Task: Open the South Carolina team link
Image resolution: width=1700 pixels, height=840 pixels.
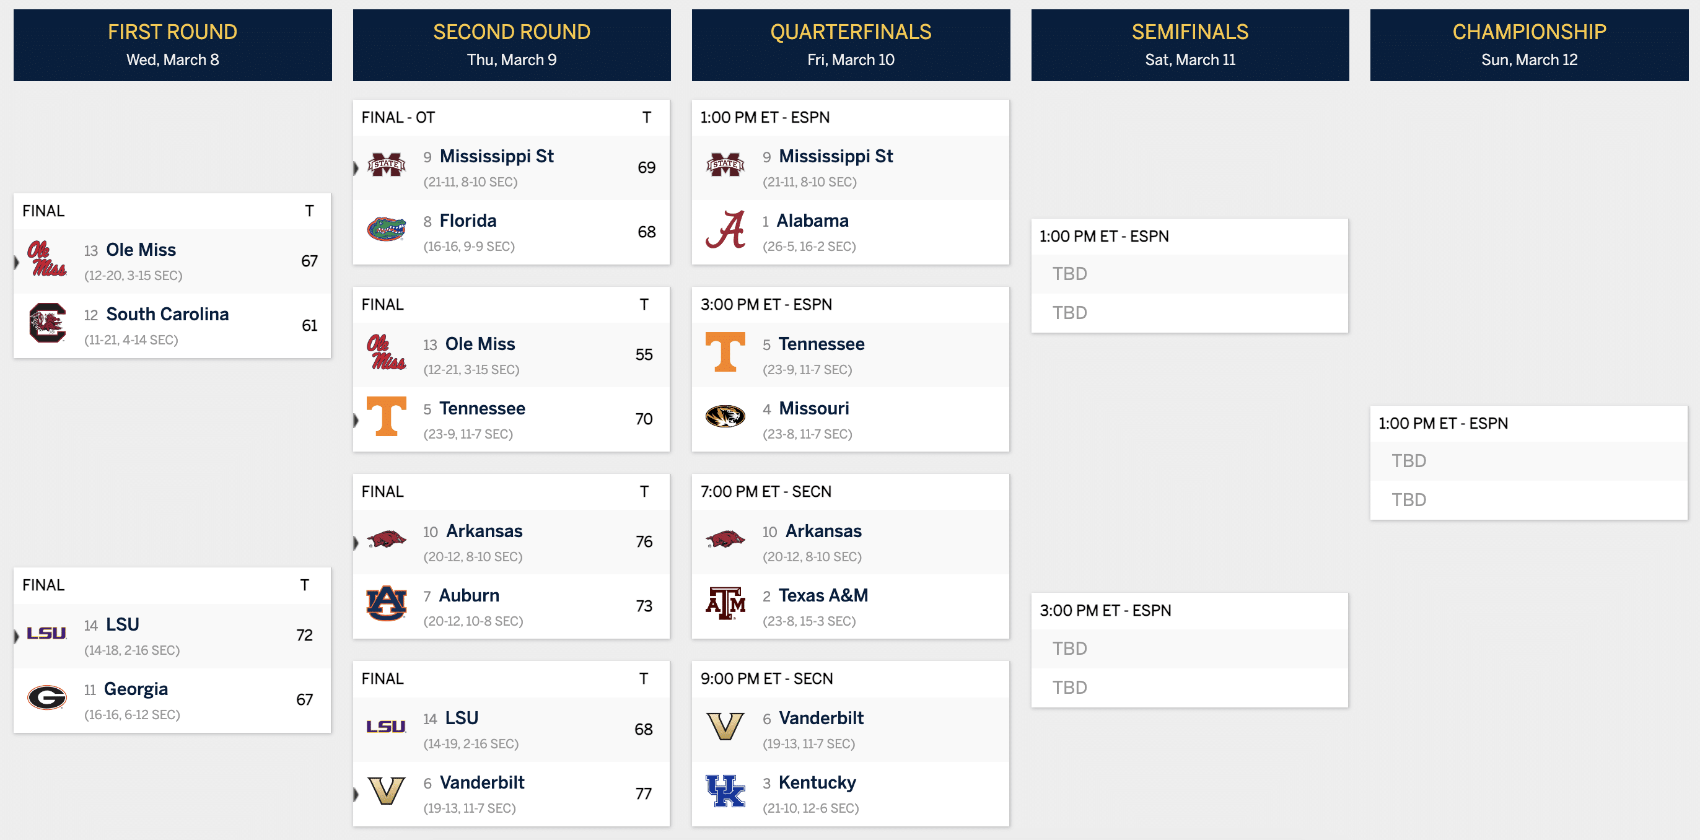Action: pyautogui.click(x=168, y=314)
